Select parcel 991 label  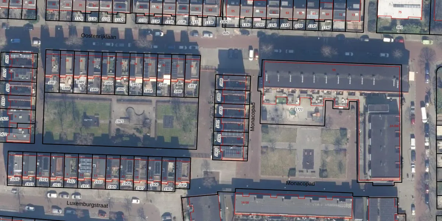pos(400,27)
